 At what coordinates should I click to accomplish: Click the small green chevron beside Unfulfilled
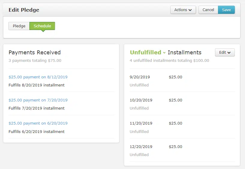164,53
